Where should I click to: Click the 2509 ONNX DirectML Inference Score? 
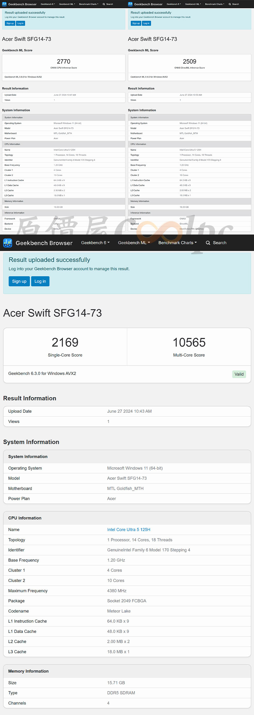pos(190,61)
